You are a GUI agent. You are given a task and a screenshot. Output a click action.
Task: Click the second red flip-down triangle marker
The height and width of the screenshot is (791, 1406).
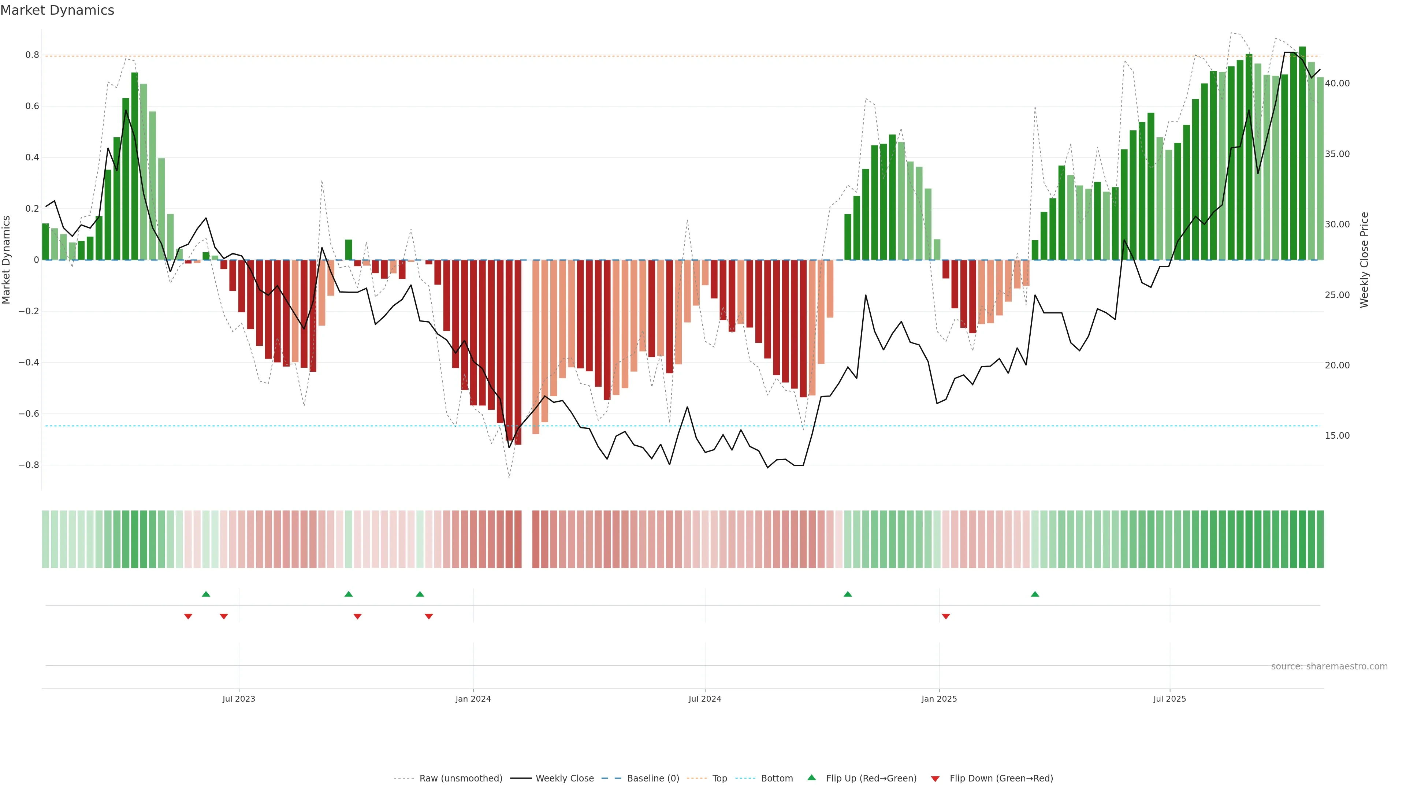click(x=224, y=616)
